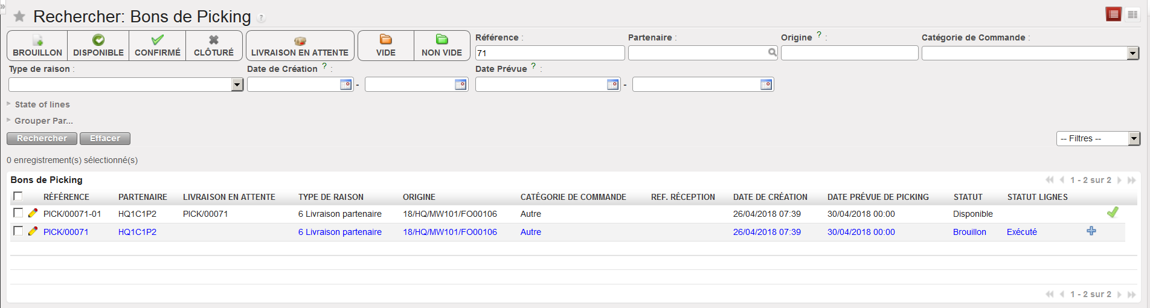Image resolution: width=1150 pixels, height=308 pixels.
Task: Sort by Statut Lignes column header
Action: 1038,197
